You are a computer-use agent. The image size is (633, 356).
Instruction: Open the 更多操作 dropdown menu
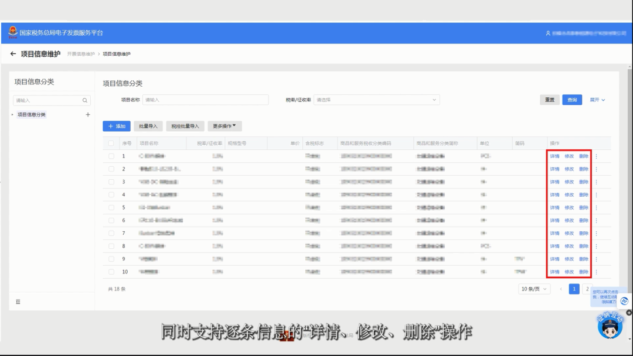click(x=224, y=126)
